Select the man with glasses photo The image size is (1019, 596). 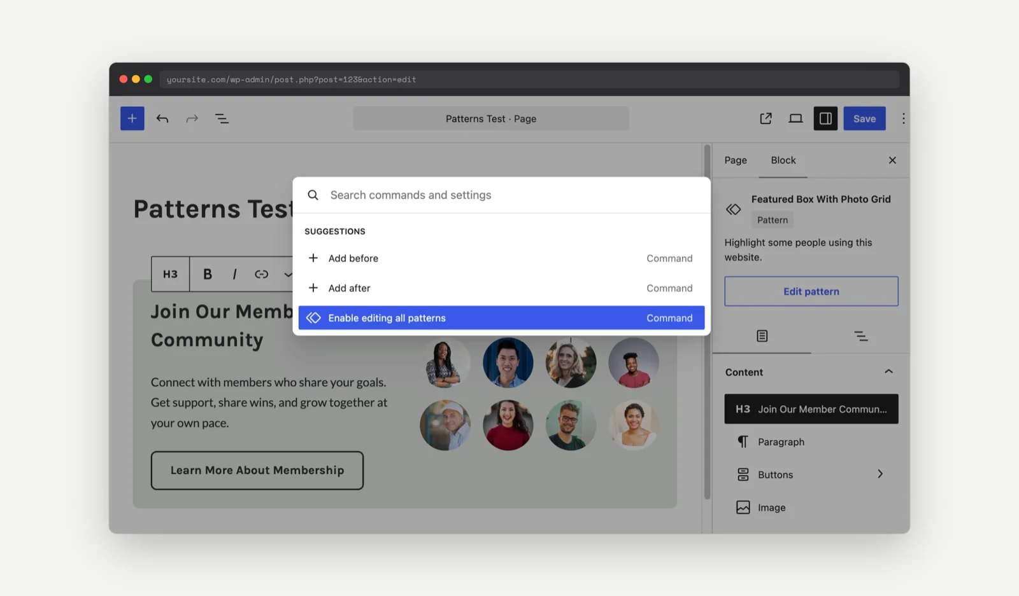tap(571, 425)
